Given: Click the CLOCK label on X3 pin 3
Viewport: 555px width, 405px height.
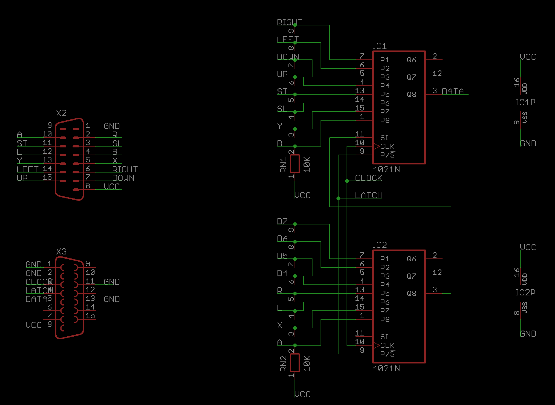Looking at the screenshot, I should click(x=39, y=282).
